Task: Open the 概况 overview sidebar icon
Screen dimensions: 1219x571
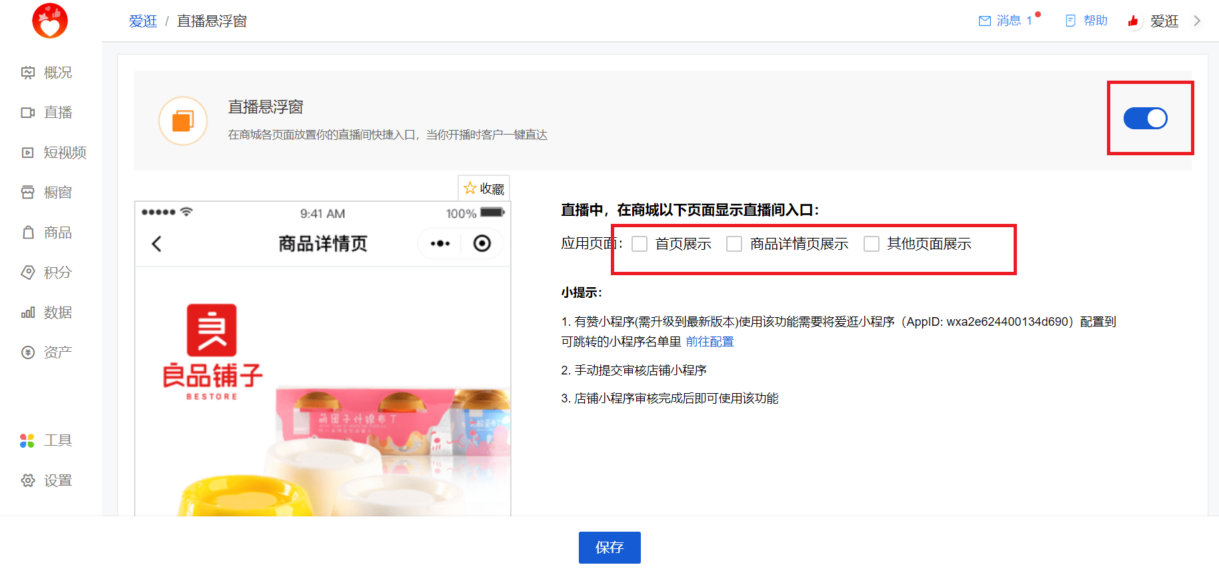Action: point(28,73)
